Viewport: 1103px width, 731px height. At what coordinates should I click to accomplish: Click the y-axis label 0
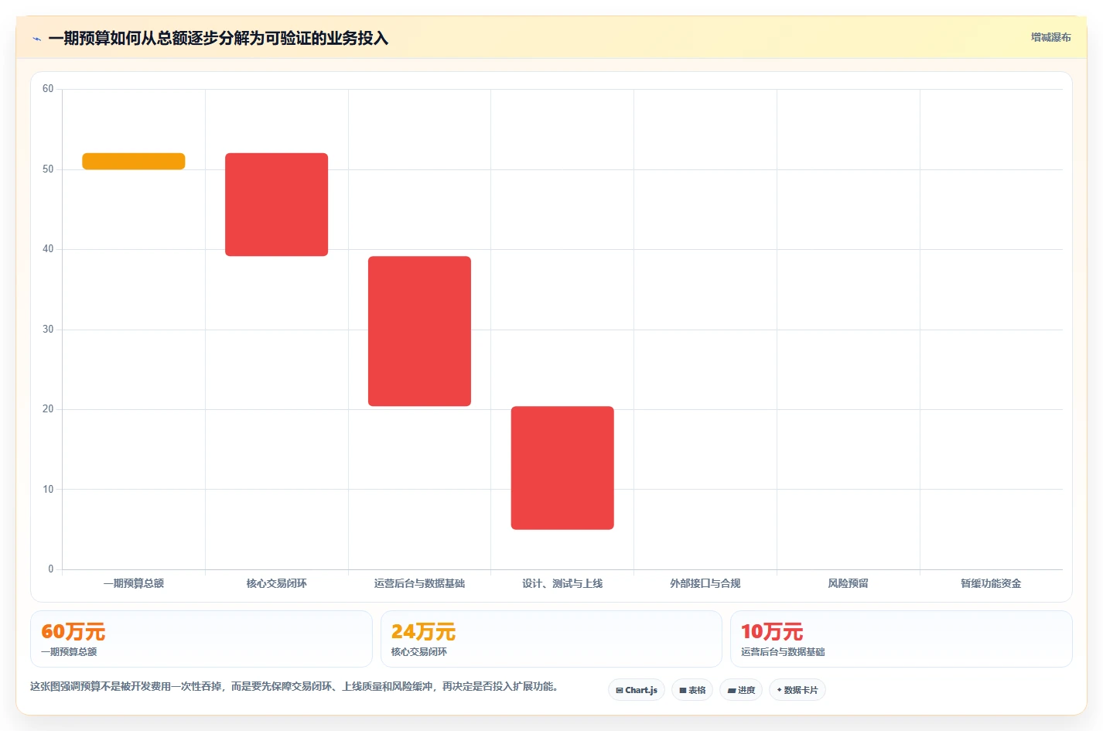(x=51, y=569)
